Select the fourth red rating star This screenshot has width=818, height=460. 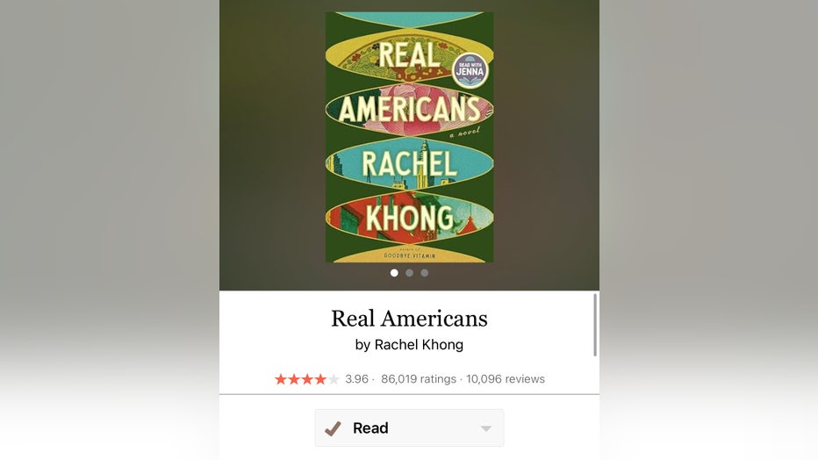pos(319,379)
